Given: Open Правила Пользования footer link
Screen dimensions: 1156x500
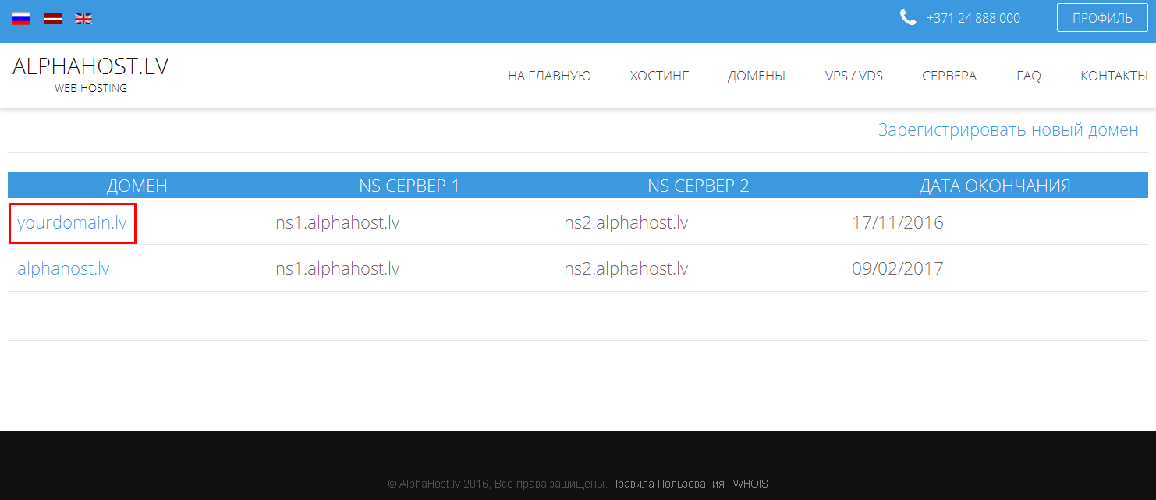Looking at the screenshot, I should tap(668, 484).
